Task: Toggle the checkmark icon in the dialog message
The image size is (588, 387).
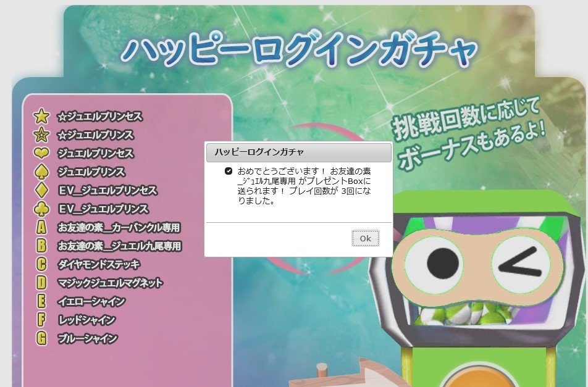Action: coord(229,171)
